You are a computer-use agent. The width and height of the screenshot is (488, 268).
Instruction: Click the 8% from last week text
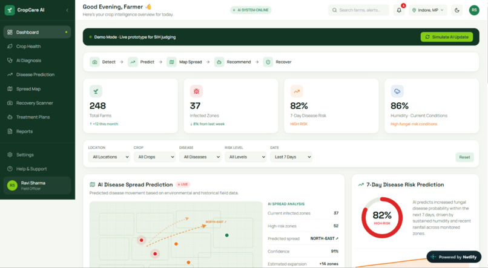(207, 124)
